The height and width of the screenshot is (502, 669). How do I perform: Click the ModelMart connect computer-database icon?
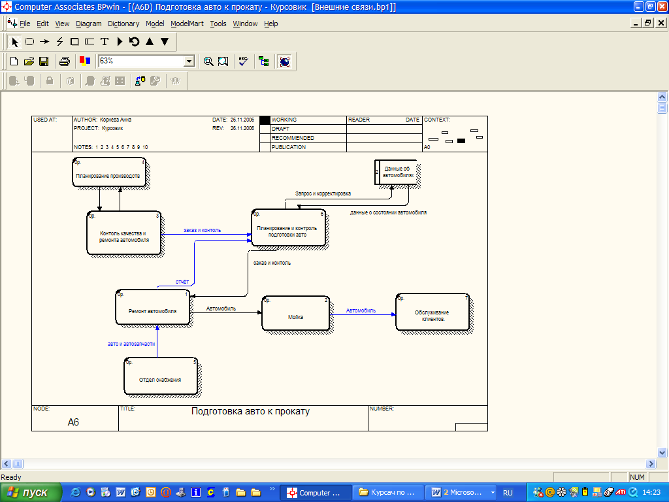(140, 80)
